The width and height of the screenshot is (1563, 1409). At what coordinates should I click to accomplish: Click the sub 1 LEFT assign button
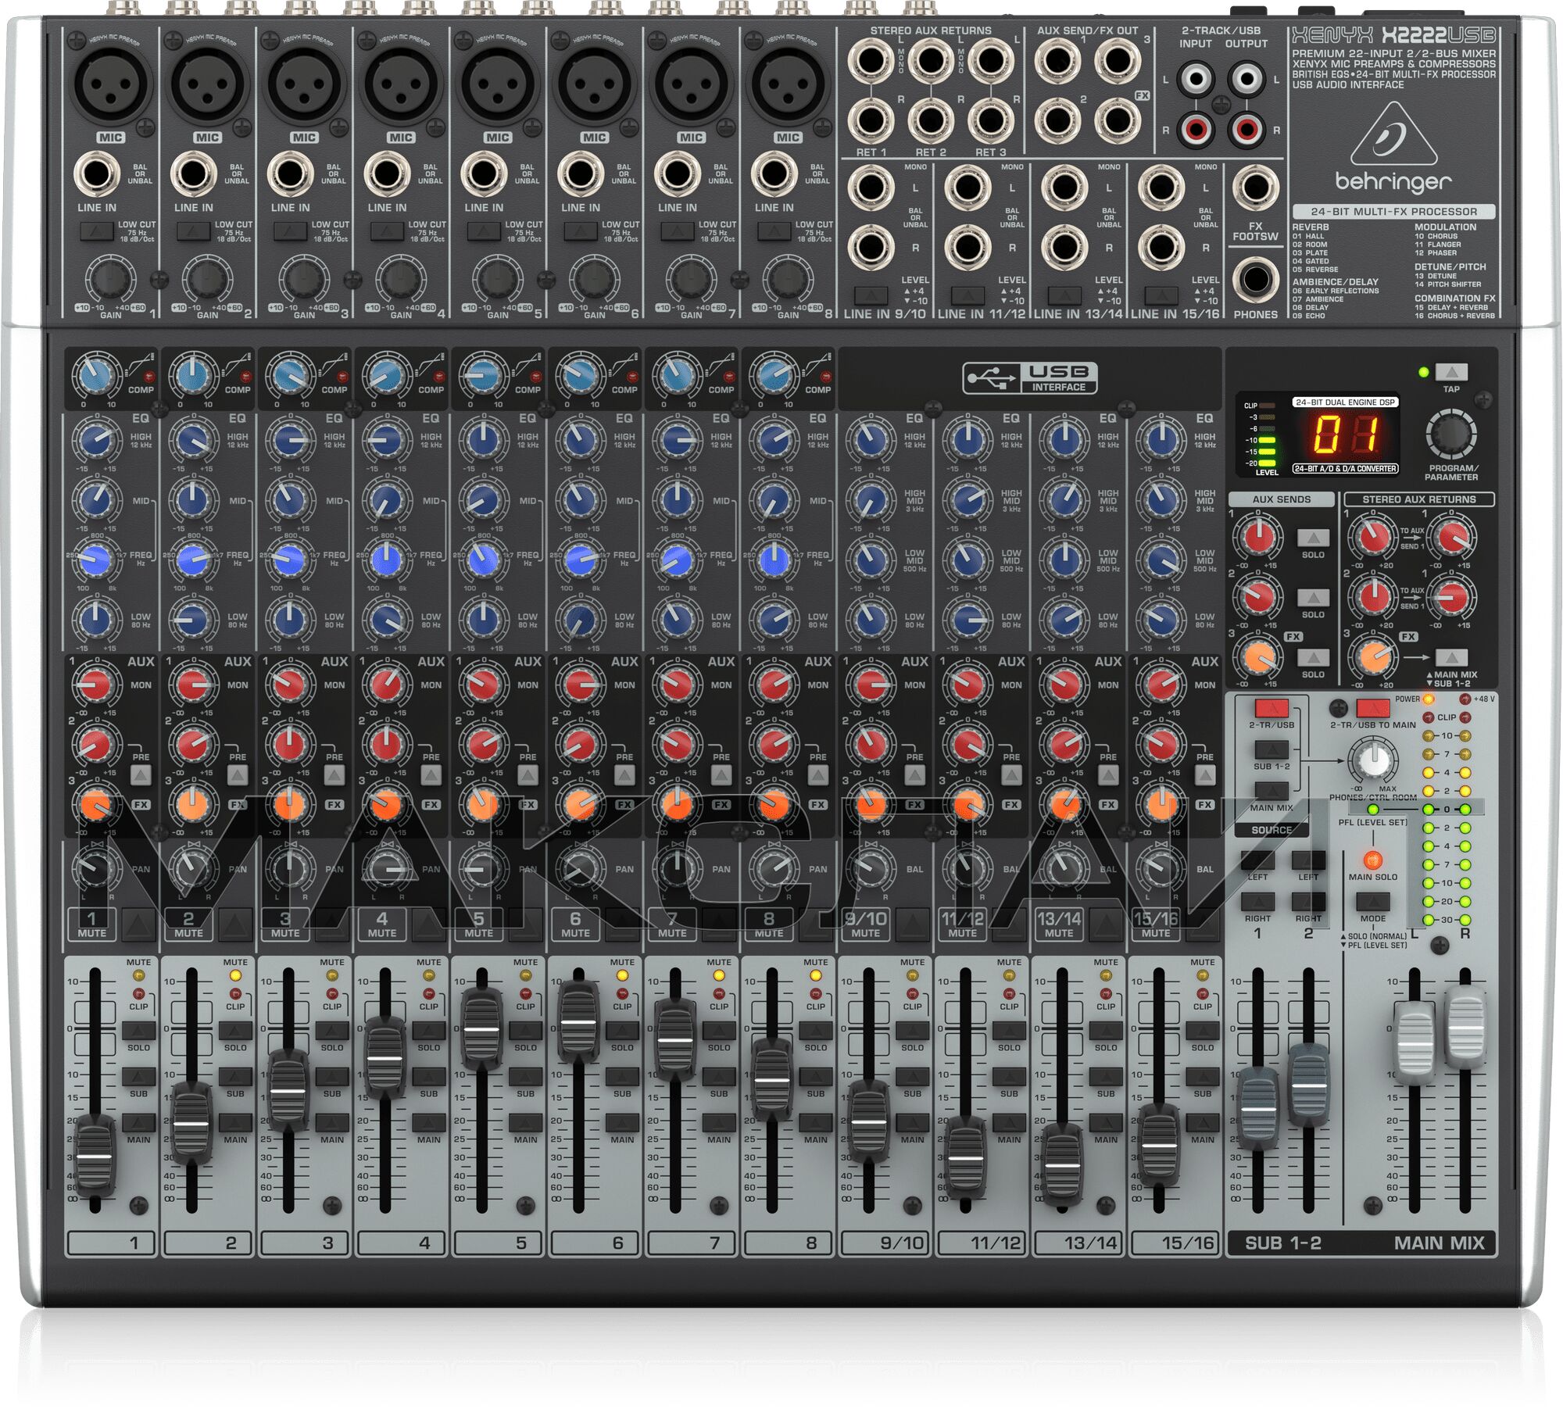(1257, 860)
